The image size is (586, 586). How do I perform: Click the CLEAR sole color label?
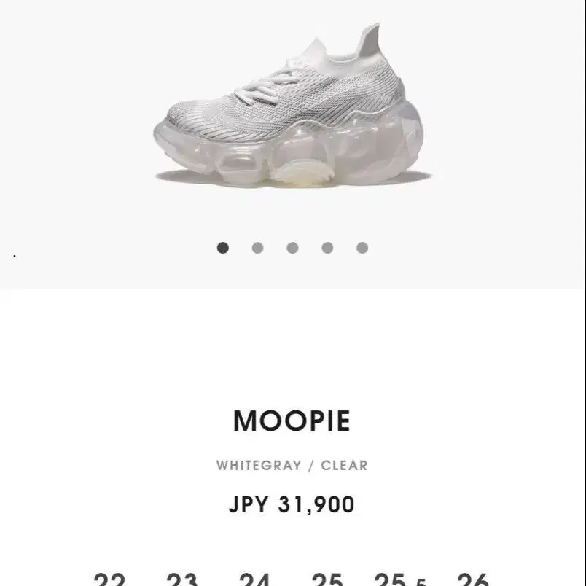tap(344, 465)
